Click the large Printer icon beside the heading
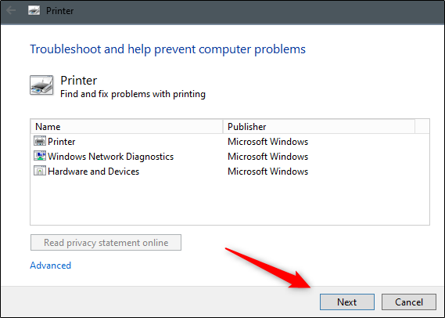 tap(41, 85)
